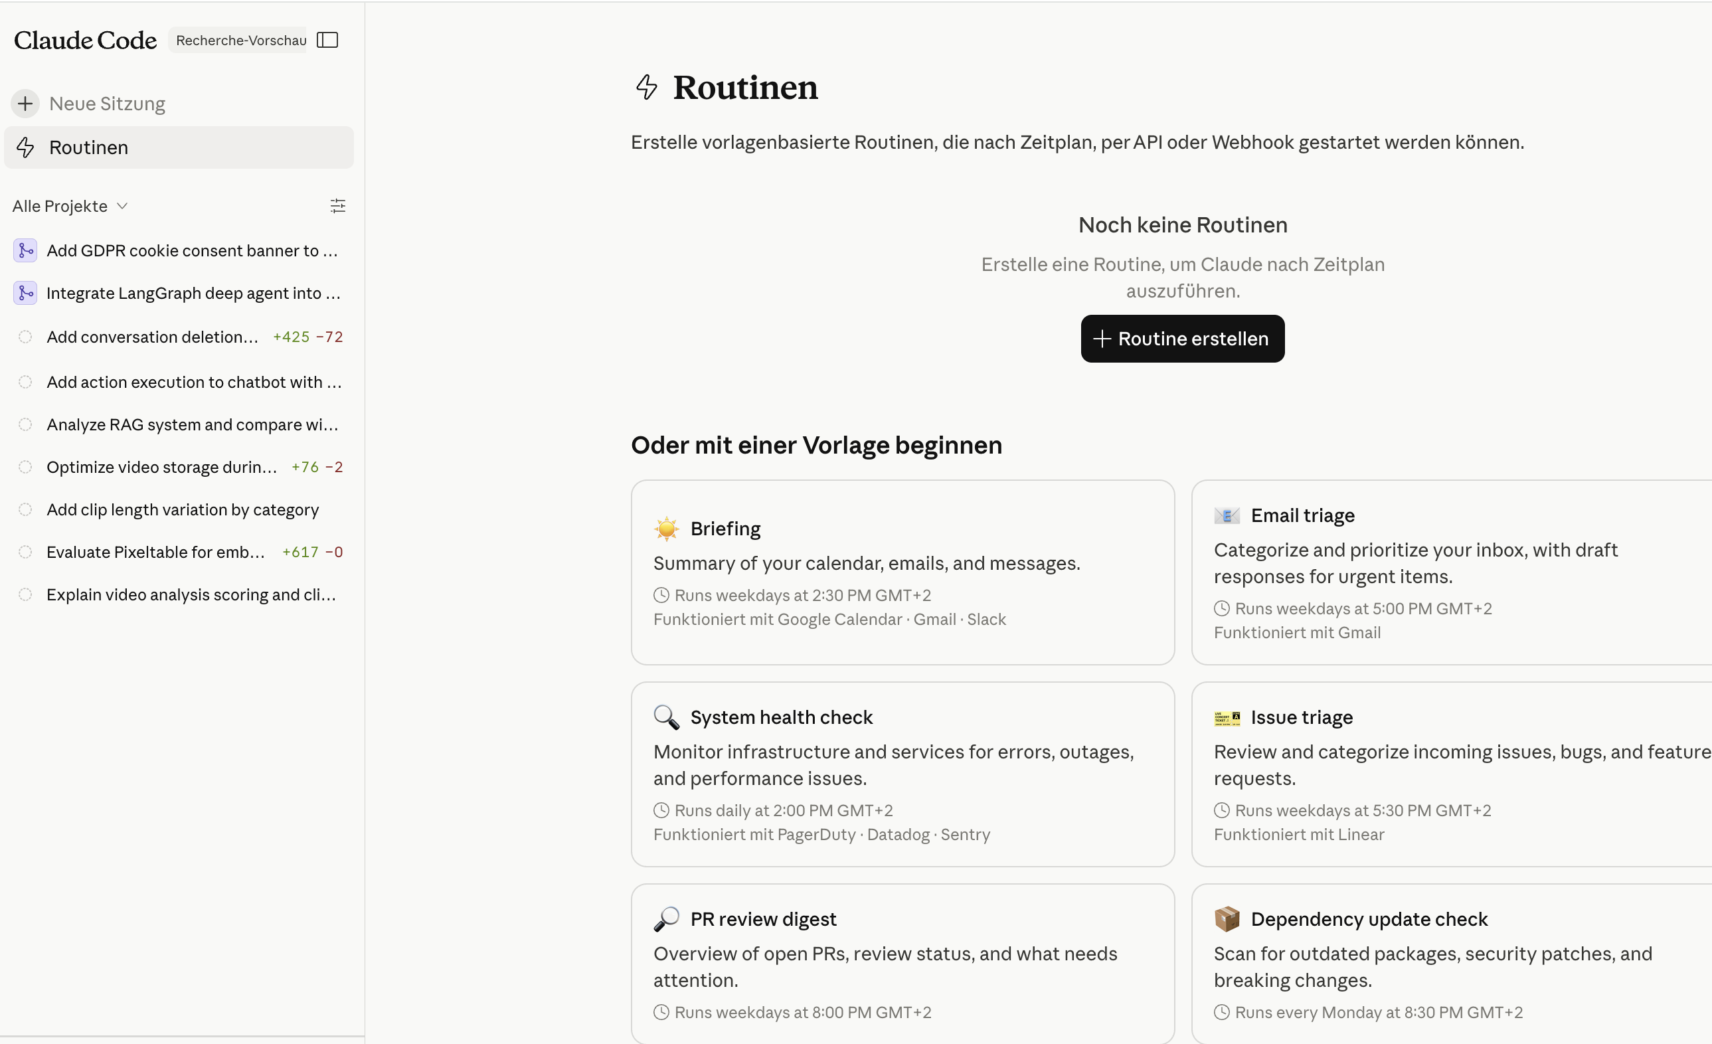
Task: Click the branch icon on the LangGraph session
Action: pos(26,293)
